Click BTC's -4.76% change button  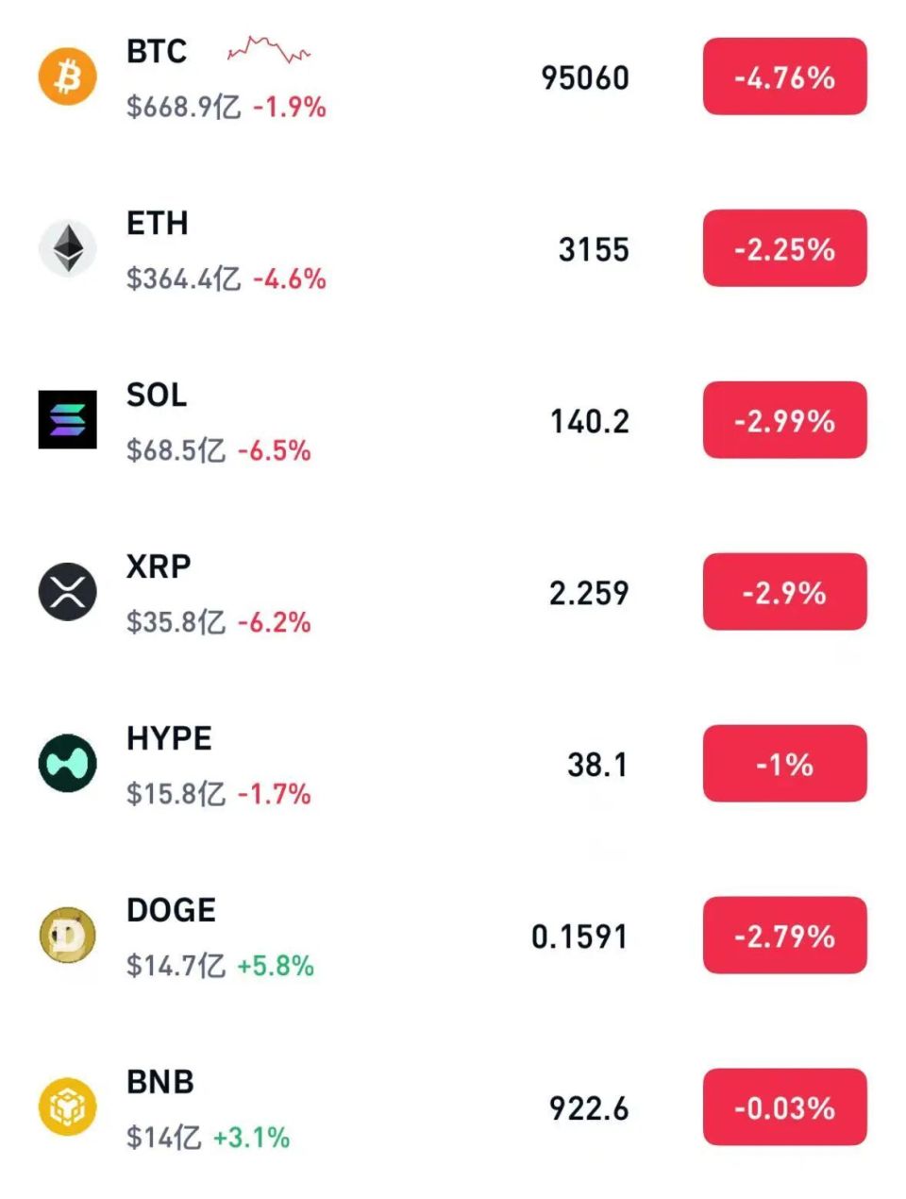click(x=784, y=76)
